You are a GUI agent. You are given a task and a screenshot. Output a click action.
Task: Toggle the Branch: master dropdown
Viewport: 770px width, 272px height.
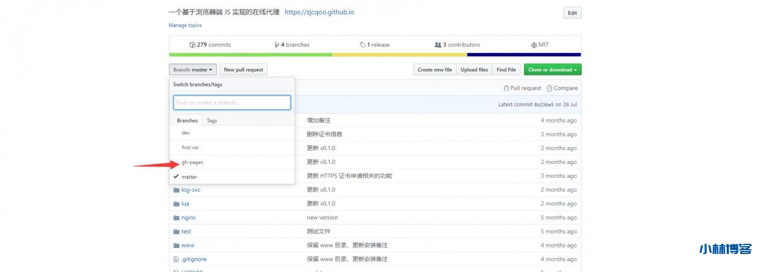[192, 70]
